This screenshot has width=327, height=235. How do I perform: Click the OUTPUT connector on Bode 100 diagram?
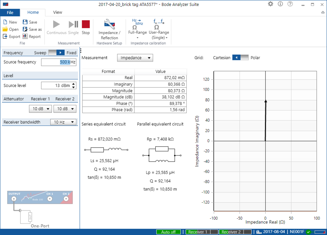(13, 199)
